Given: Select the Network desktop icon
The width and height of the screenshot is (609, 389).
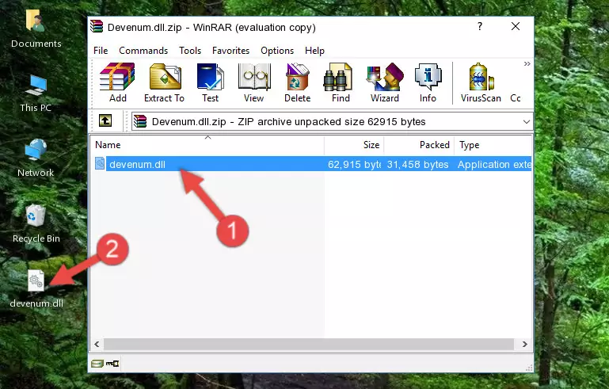Looking at the screenshot, I should [36, 158].
